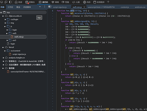Toggle device emulation icon
The height and width of the screenshot is (111, 147).
pyautogui.click(x=6, y=2)
